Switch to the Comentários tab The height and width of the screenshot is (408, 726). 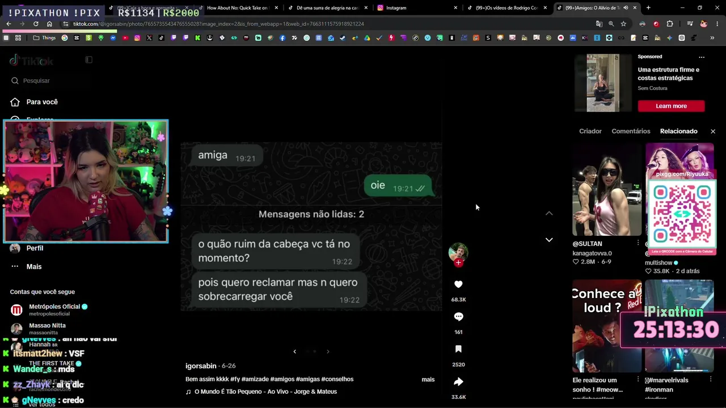tap(631, 131)
